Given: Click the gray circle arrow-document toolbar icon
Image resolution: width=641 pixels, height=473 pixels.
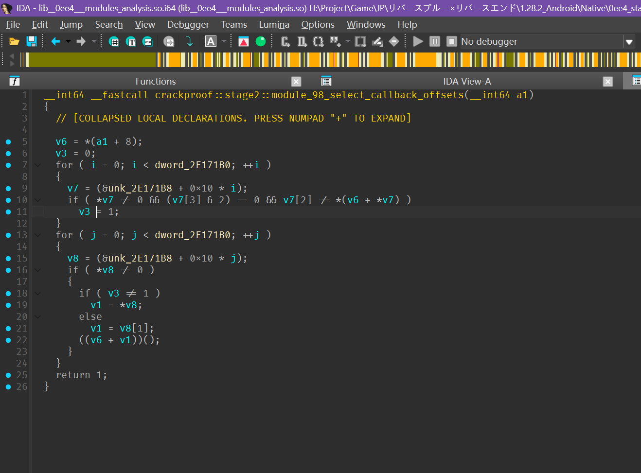Looking at the screenshot, I should tap(169, 42).
